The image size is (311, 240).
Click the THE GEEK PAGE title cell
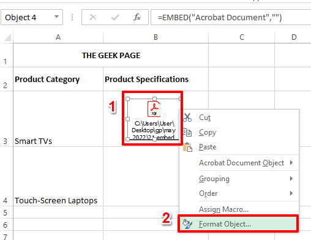(111, 55)
